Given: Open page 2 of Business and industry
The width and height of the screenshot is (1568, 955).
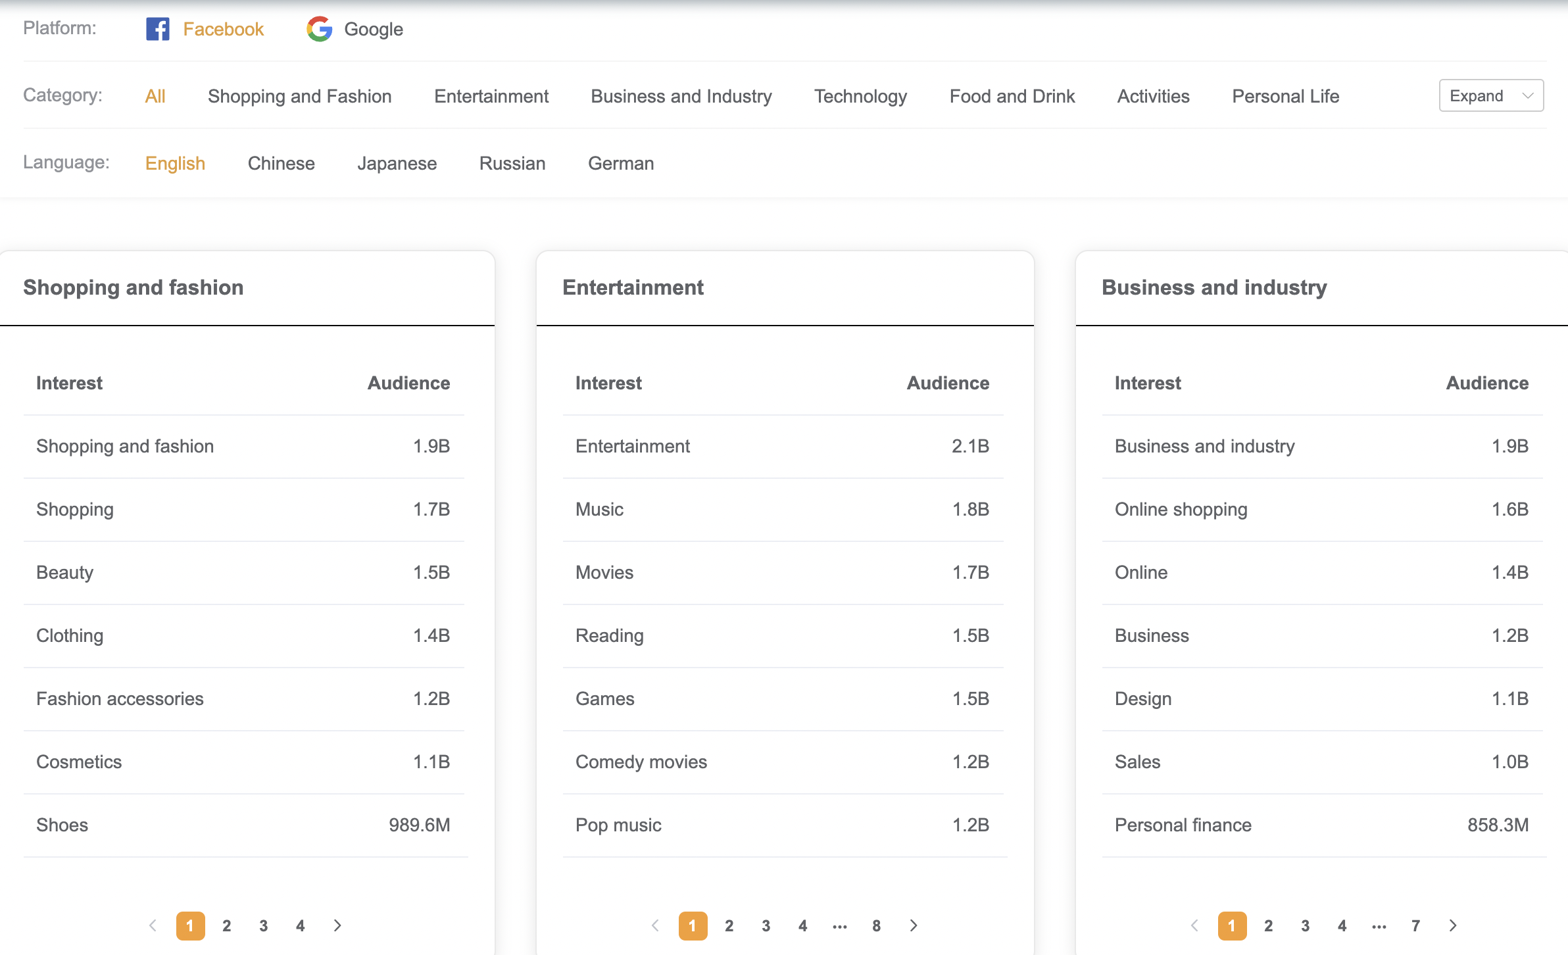Looking at the screenshot, I should coord(1269,925).
